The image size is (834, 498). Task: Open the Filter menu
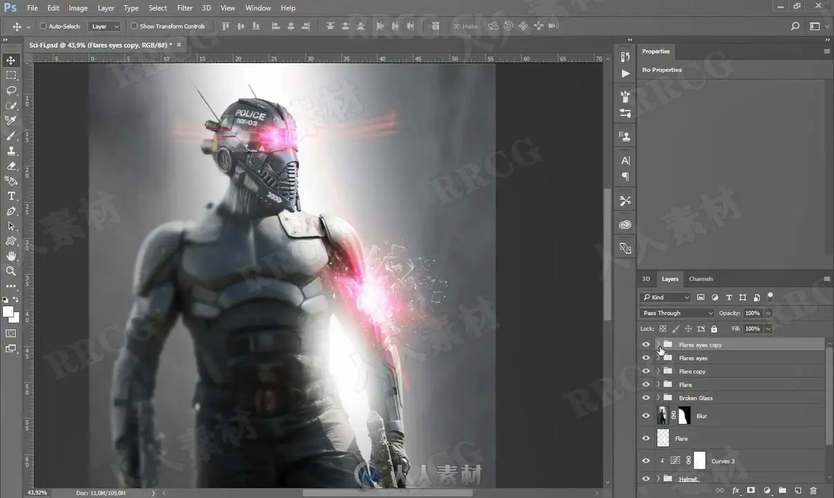(185, 8)
